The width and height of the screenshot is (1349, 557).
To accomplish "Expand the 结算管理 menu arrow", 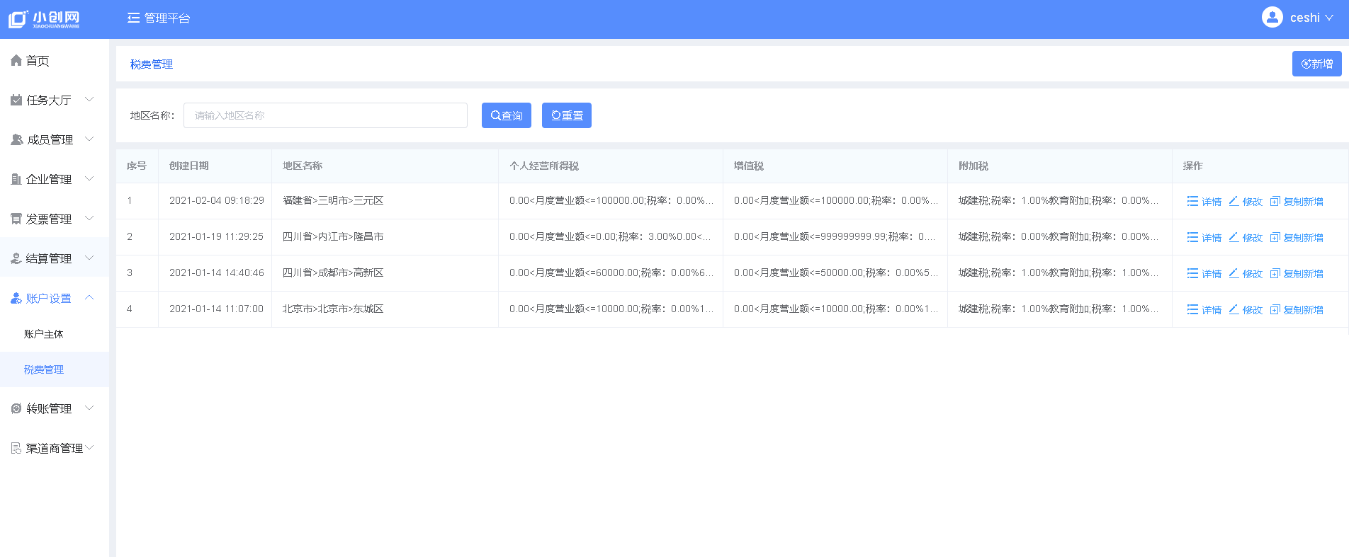I will point(89,258).
